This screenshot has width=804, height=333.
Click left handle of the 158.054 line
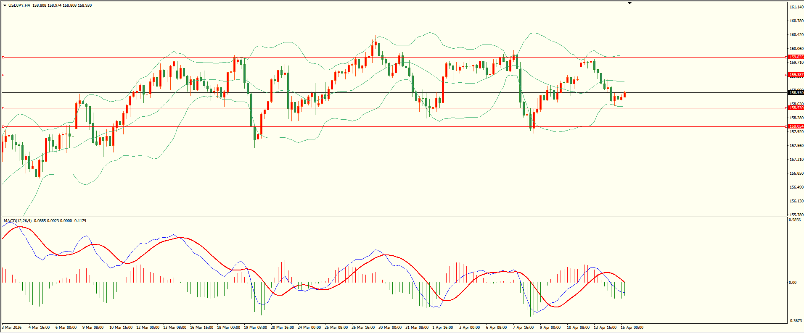3,126
